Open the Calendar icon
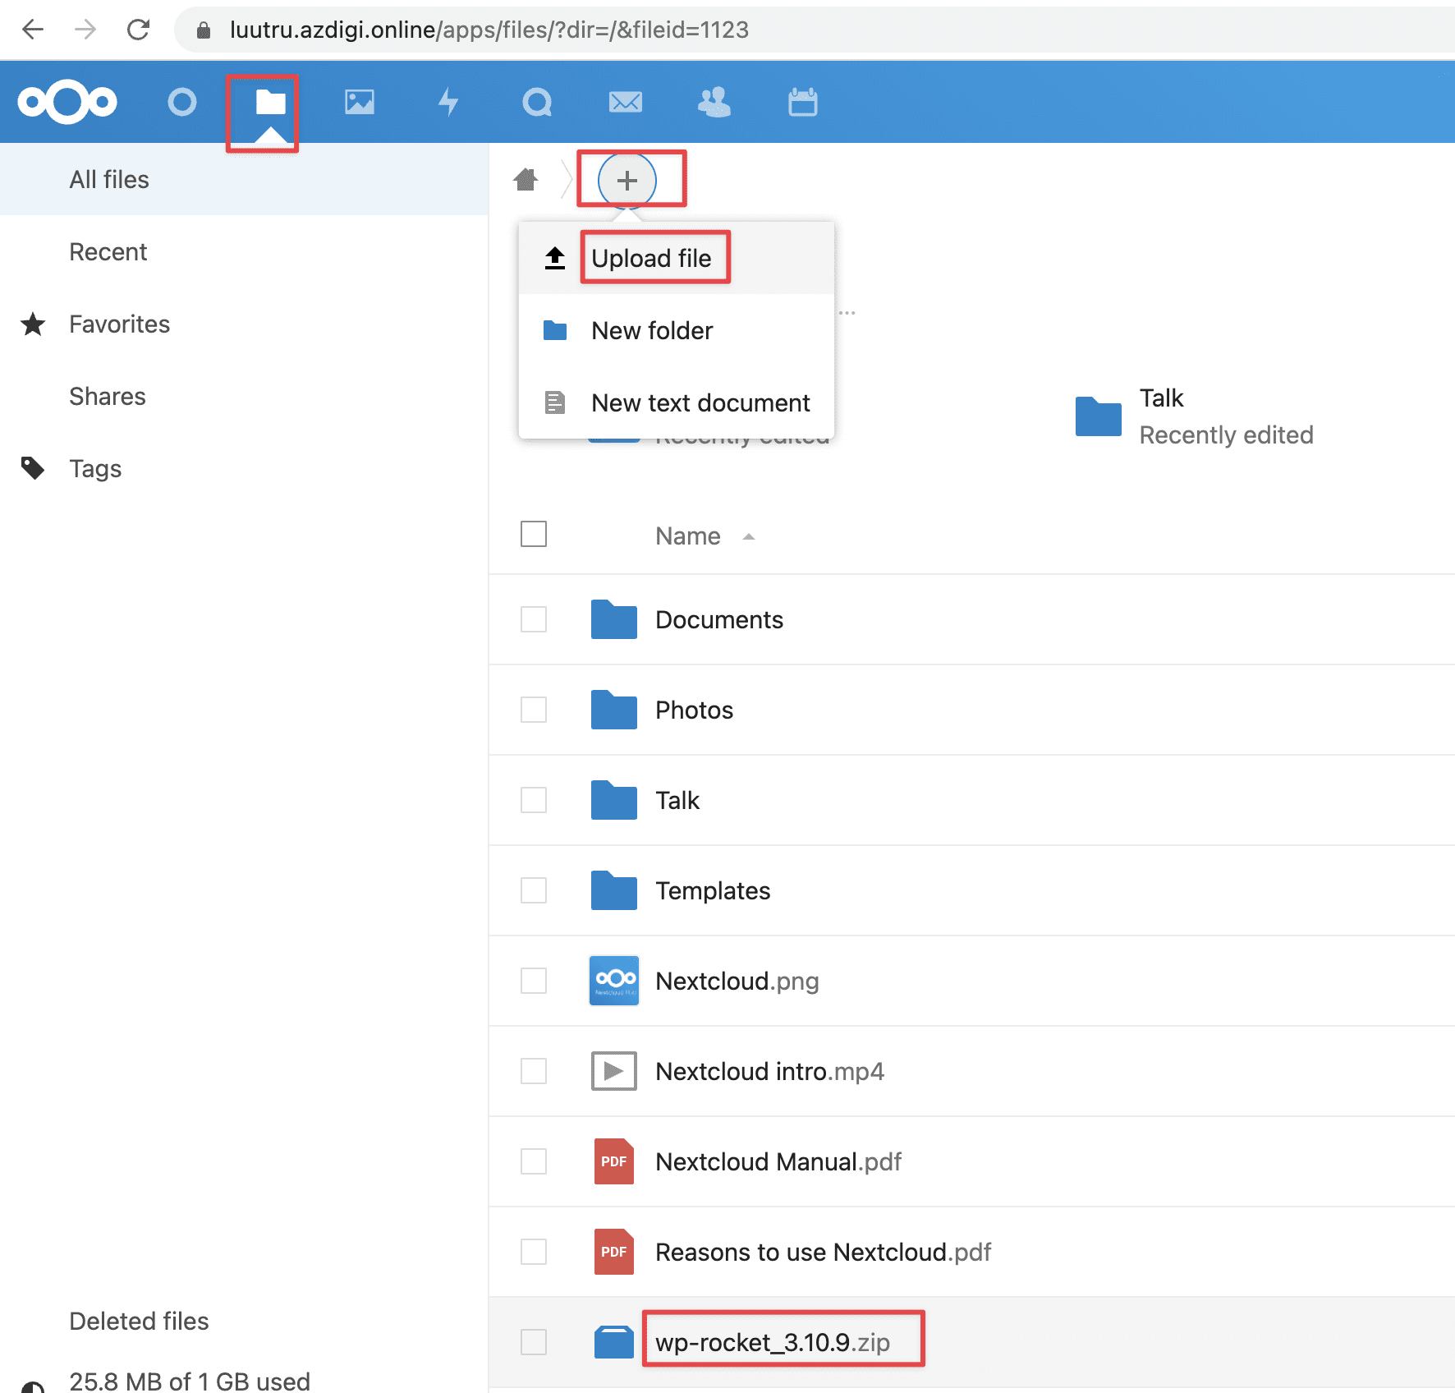 [x=802, y=103]
